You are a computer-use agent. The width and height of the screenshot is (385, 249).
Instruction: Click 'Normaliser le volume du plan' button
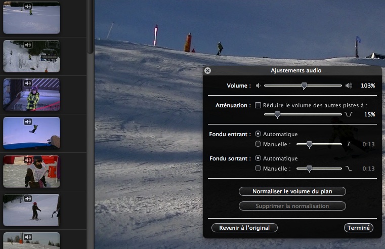(x=292, y=191)
